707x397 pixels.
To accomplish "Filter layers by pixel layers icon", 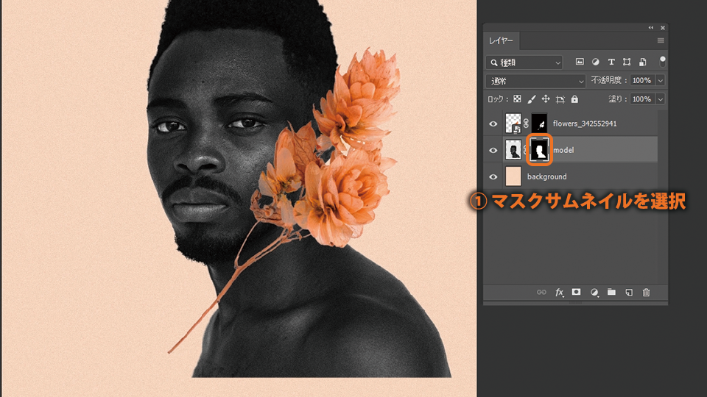I will 580,62.
